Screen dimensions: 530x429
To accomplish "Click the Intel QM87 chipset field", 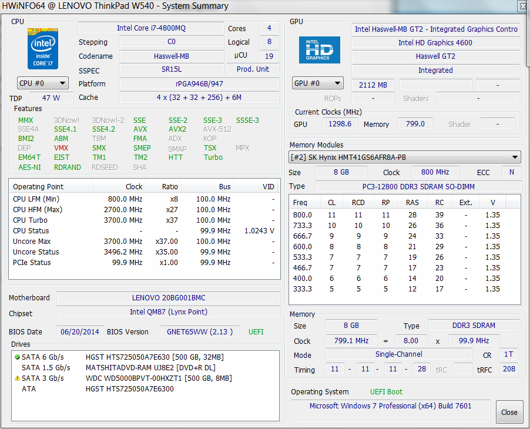I will tap(168, 312).
